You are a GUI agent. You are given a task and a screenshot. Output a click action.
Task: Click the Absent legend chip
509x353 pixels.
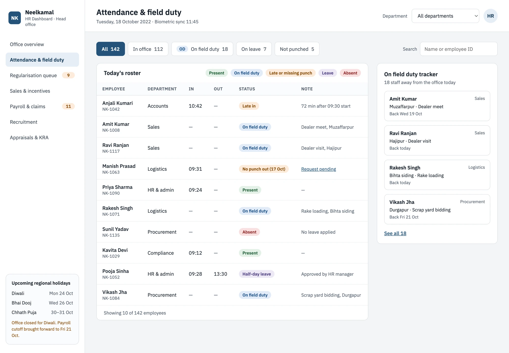(x=350, y=73)
